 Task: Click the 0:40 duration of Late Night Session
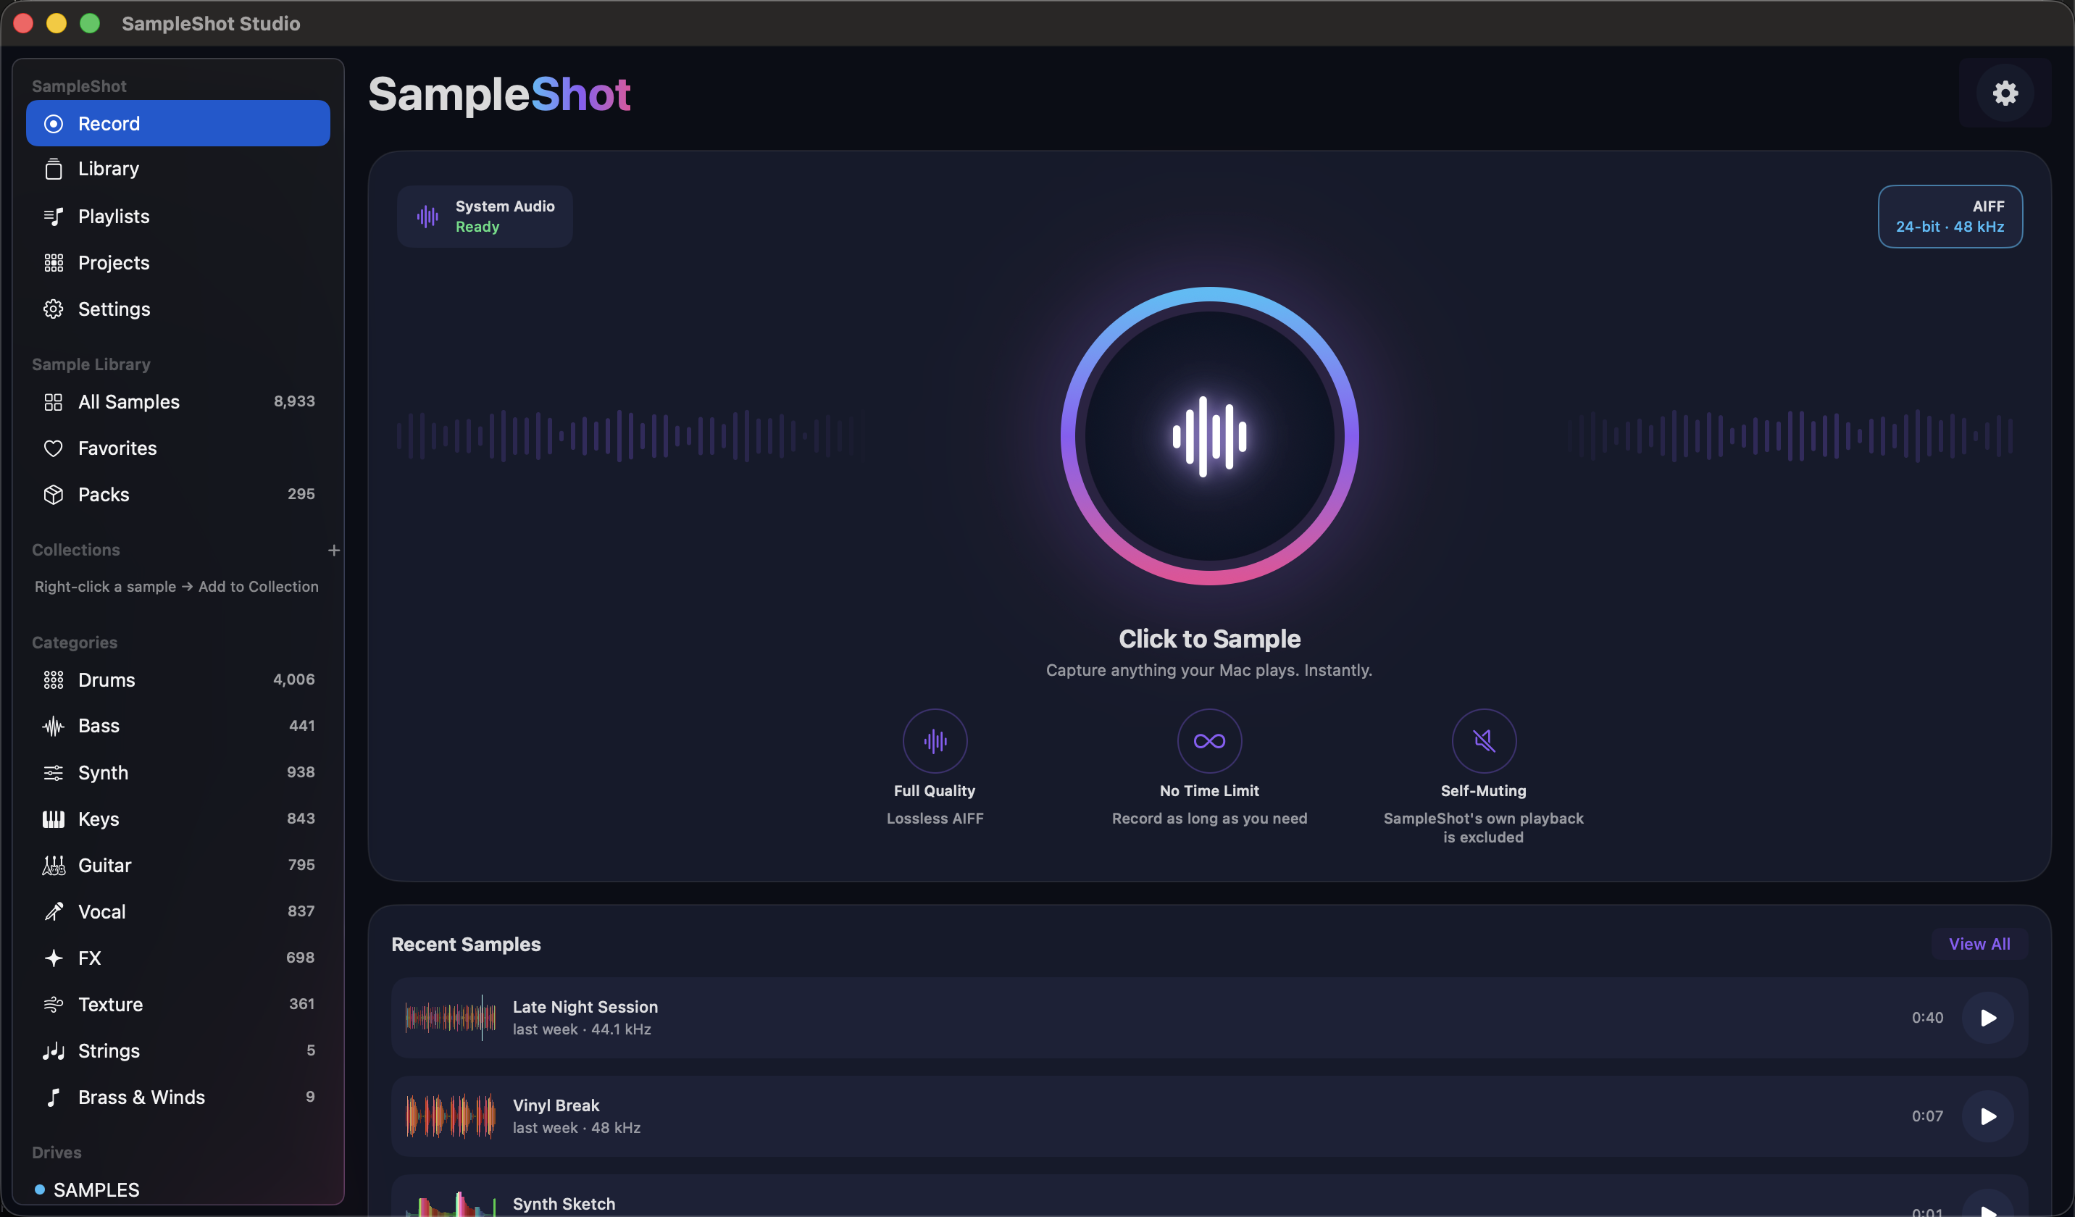[x=1926, y=1018]
